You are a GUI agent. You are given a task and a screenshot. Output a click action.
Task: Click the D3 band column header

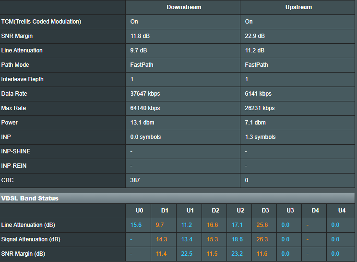(265, 211)
